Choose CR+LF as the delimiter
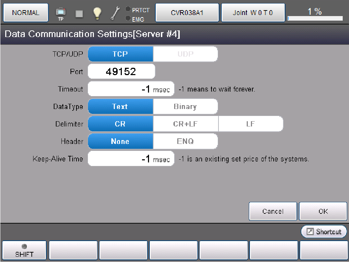The width and height of the screenshot is (349, 262). point(186,124)
